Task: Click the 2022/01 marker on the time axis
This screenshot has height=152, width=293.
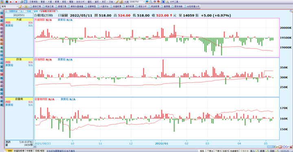Action: point(162,143)
